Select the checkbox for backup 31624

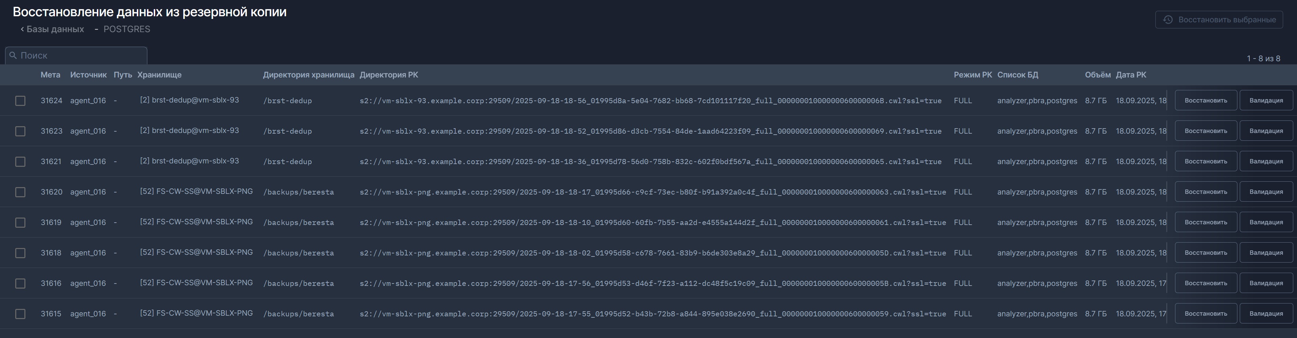point(20,100)
